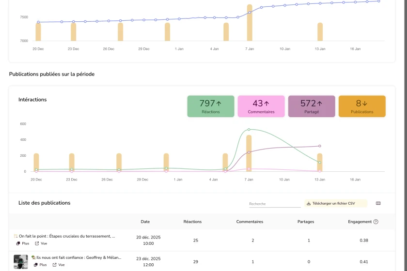Viewport: 407px width, 271px height.
Task: Click the Engagement help question mark icon
Action: pos(376,222)
